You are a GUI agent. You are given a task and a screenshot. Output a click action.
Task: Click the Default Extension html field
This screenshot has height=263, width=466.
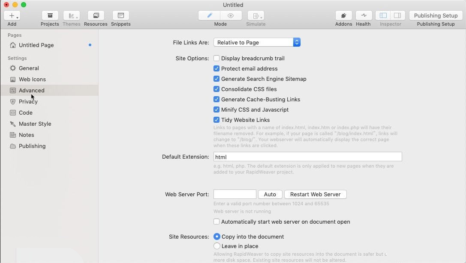point(308,157)
